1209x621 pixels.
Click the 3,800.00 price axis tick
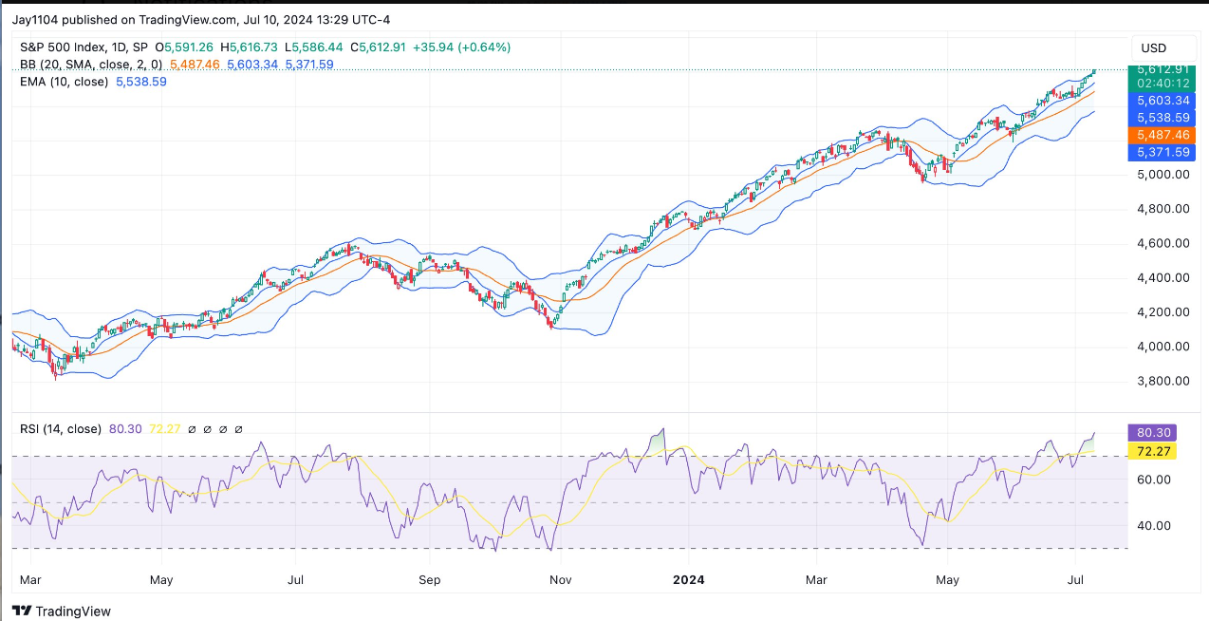1162,381
